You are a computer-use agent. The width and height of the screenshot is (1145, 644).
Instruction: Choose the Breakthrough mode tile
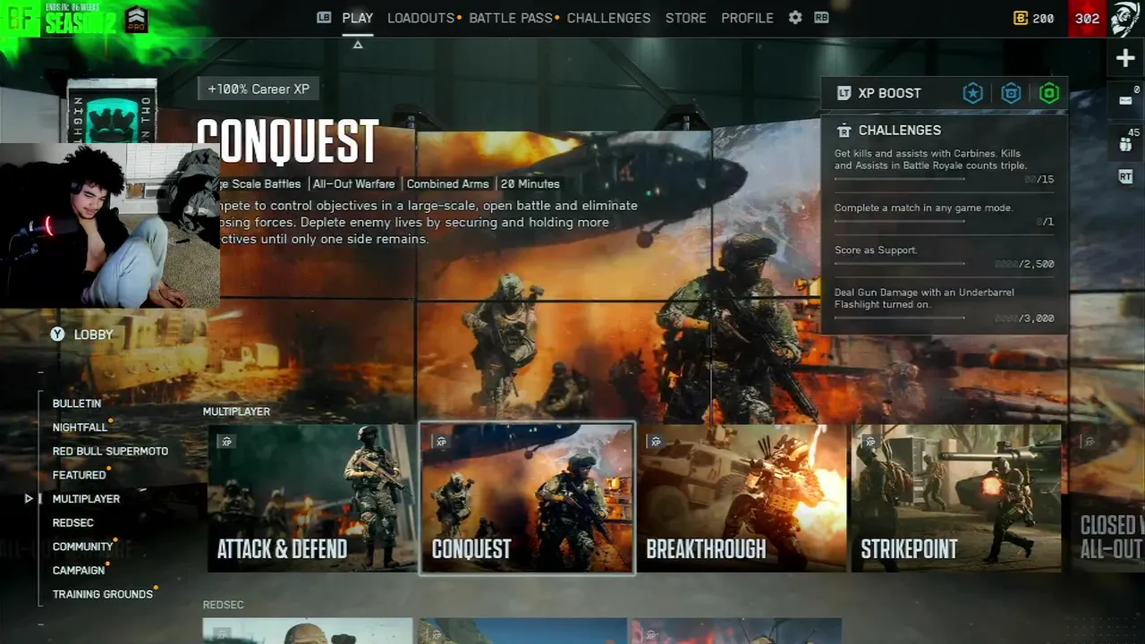[742, 497]
